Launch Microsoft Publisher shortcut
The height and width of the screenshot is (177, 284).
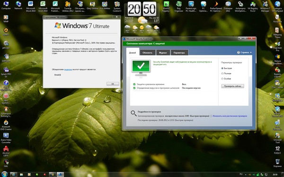[55, 6]
